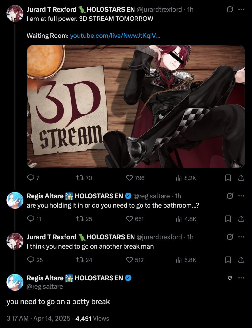Viewport: 252px width, 328px height.
Task: Open Regis Altare name on bathroom reply
Action: [x=45, y=196]
